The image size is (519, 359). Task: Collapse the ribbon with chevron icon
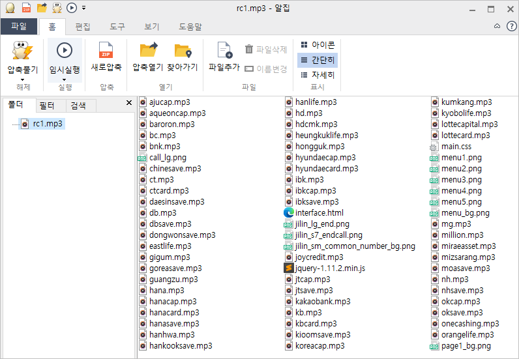(497, 26)
